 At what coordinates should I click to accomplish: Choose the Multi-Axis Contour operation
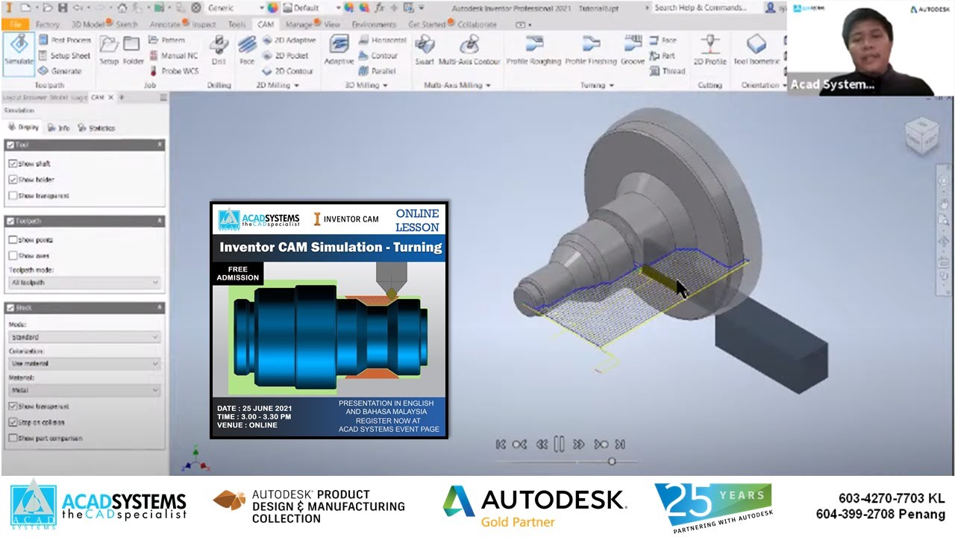point(469,51)
